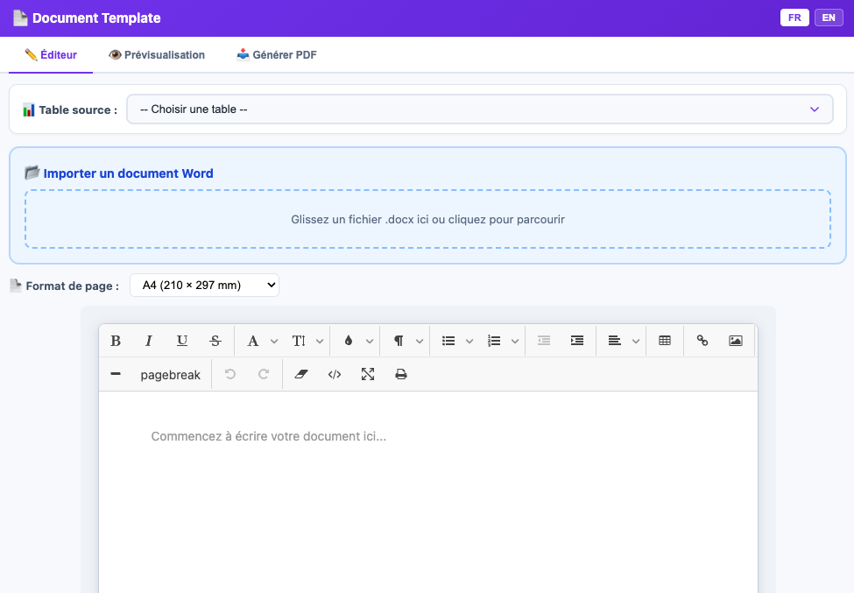Print the document
The image size is (854, 593).
click(x=400, y=374)
